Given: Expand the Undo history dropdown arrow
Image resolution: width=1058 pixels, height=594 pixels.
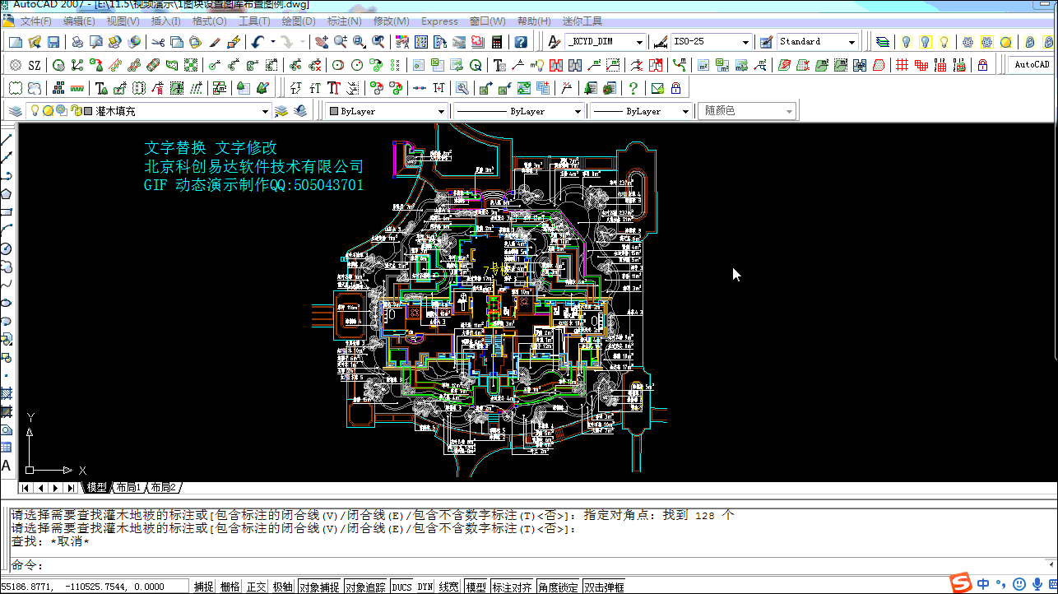Looking at the screenshot, I should [x=272, y=42].
